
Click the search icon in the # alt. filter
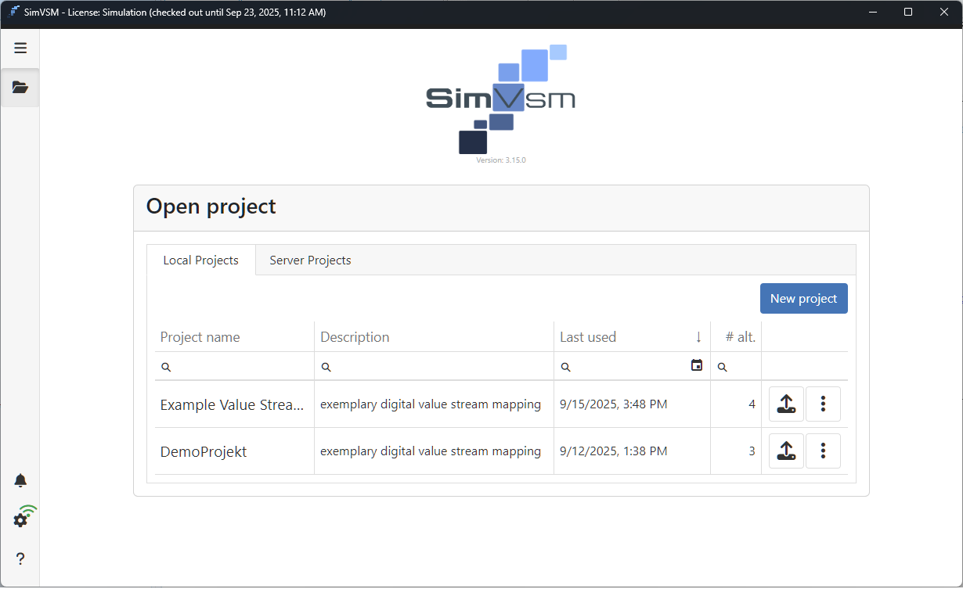click(723, 366)
